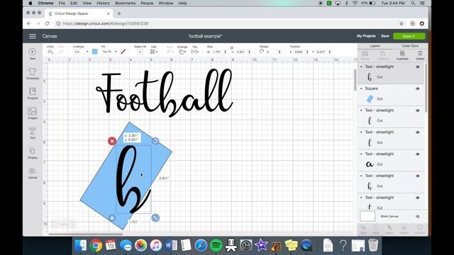Hide the 'l' layer directly below Square

[418, 110]
